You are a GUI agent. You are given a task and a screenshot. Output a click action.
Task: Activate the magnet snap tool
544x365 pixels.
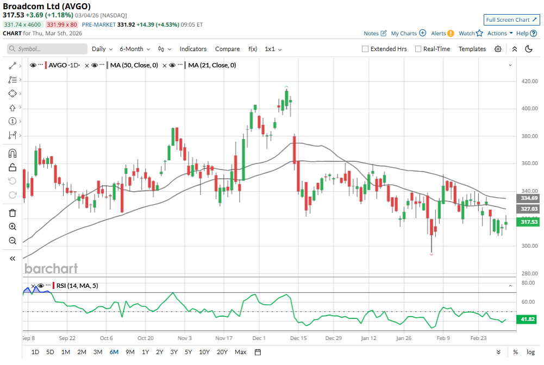tap(12, 153)
